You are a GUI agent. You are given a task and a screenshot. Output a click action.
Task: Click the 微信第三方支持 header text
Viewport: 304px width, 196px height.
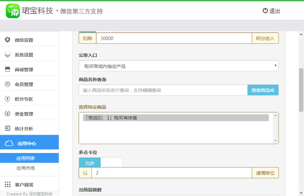click(x=81, y=11)
